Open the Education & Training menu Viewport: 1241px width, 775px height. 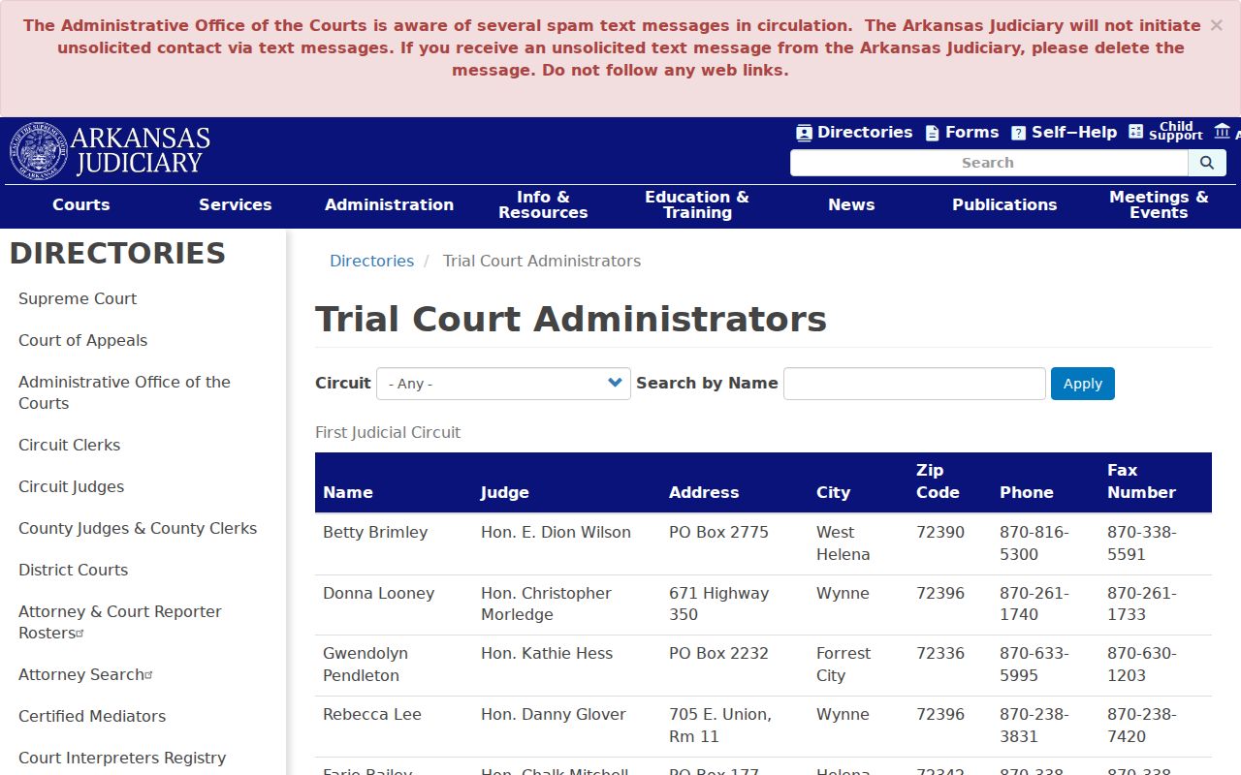[697, 204]
